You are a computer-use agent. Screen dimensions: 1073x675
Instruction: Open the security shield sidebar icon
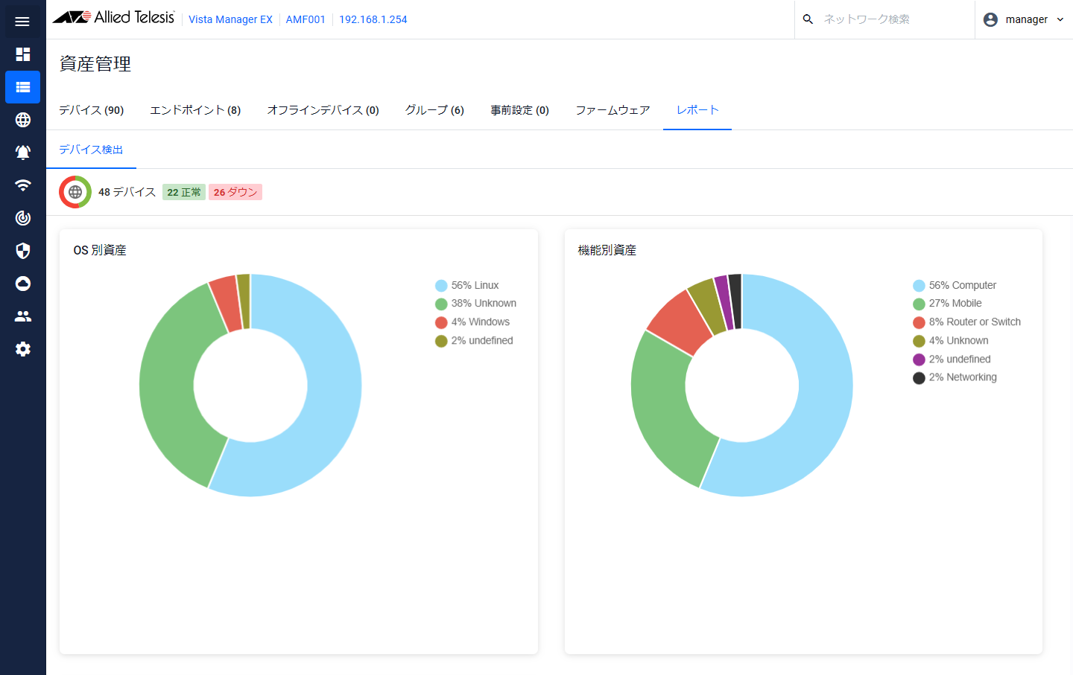22,251
